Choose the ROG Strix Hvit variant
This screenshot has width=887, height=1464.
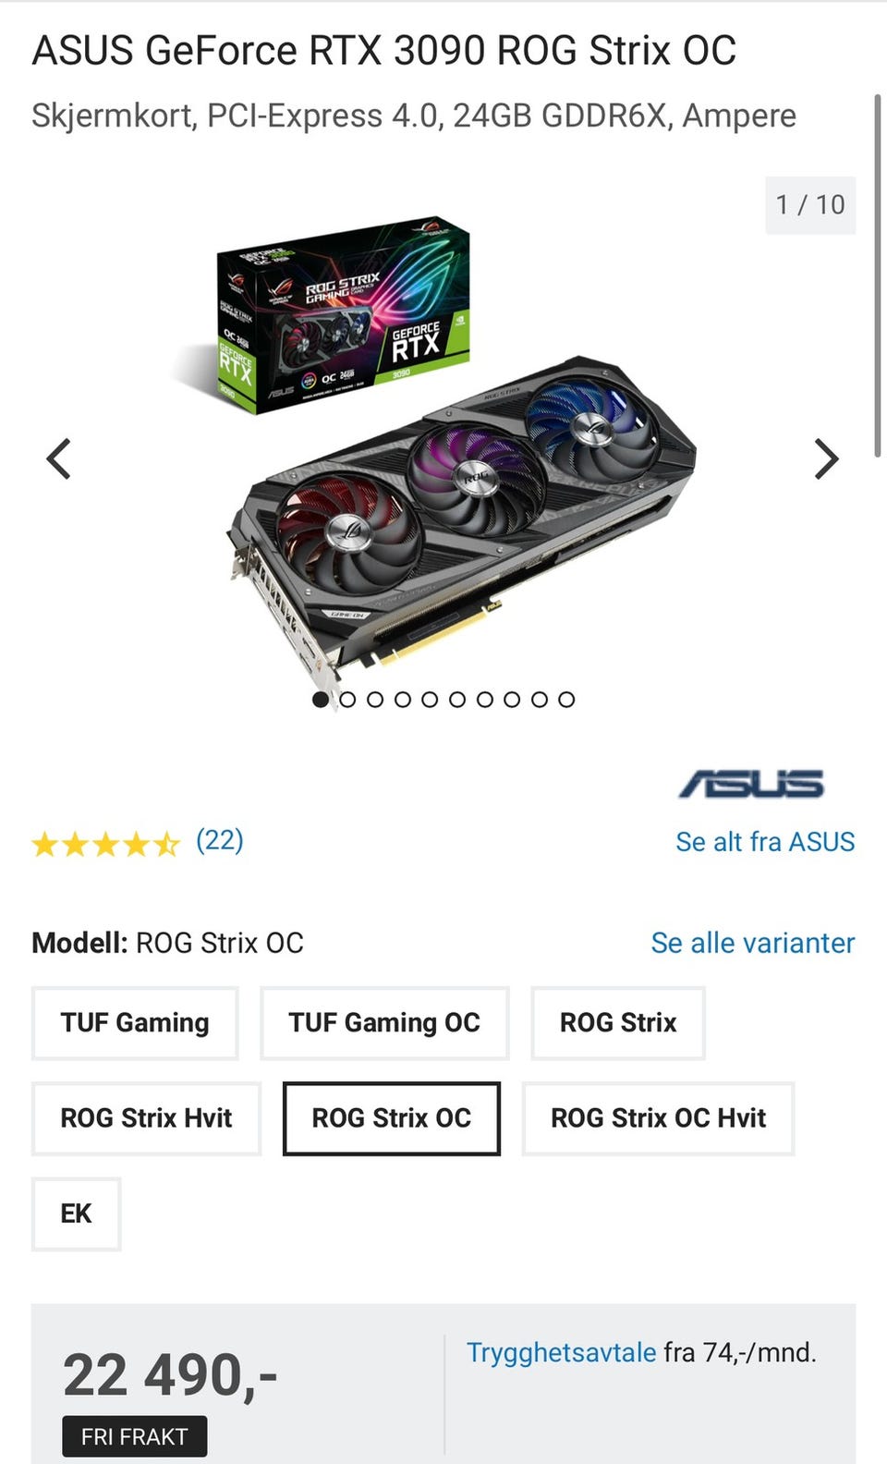[x=146, y=1118]
